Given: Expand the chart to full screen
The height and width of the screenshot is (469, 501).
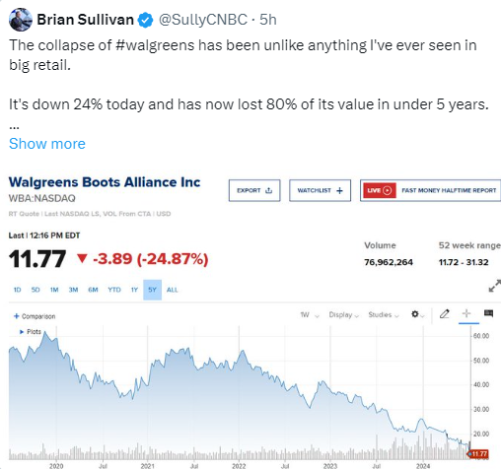Looking at the screenshot, I should tap(494, 286).
